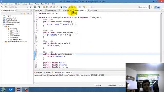Open the File menu
This screenshot has height=92, width=164.
coord(2,4)
